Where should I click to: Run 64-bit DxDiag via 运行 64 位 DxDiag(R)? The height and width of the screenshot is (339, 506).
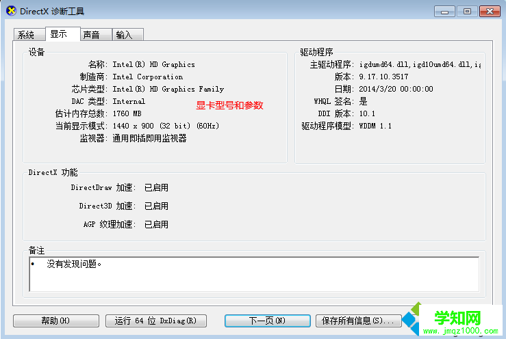[156, 321]
